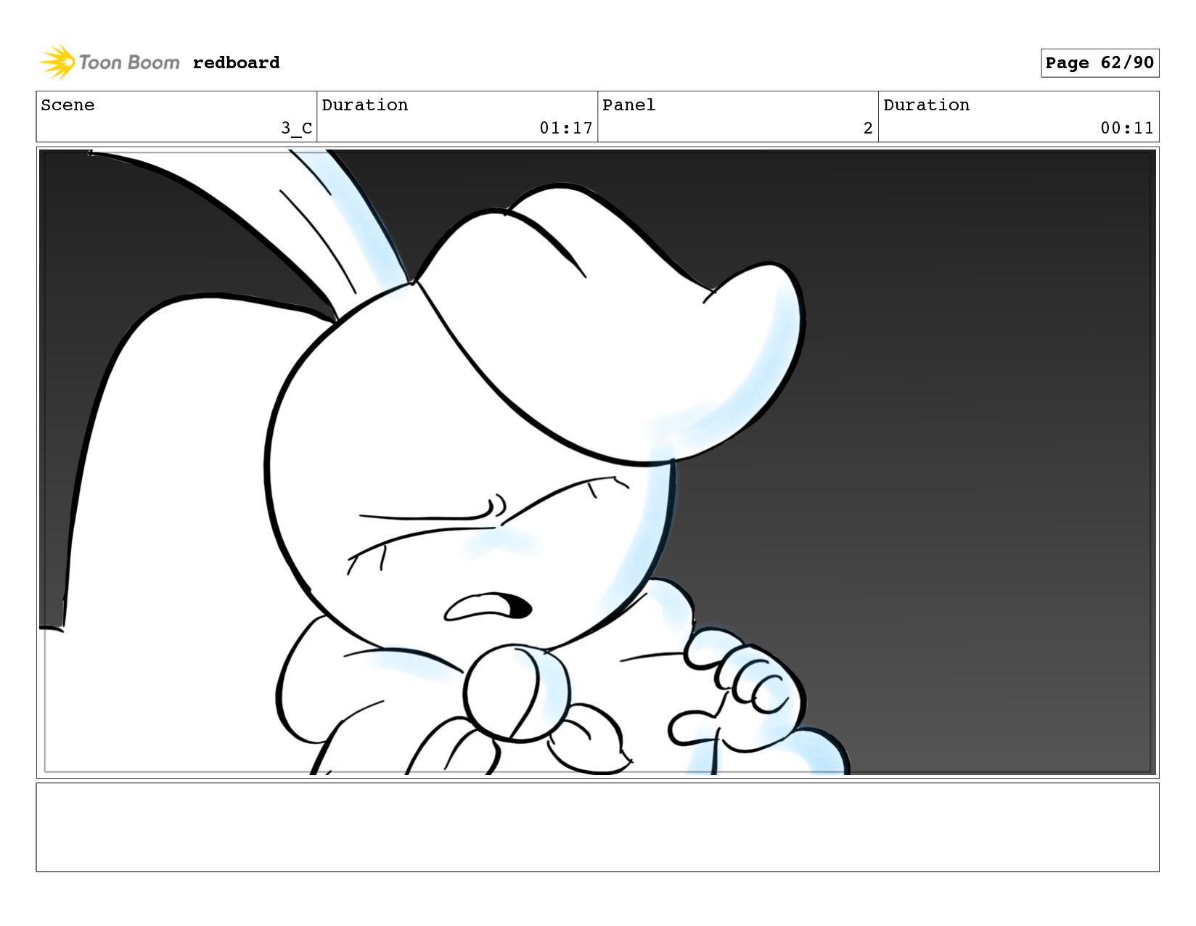The image size is (1196, 926).
Task: Click the Toon Boom logo
Action: (x=109, y=62)
